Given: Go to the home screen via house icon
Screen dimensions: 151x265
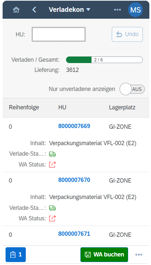Looking at the screenshot, I should [16, 10].
